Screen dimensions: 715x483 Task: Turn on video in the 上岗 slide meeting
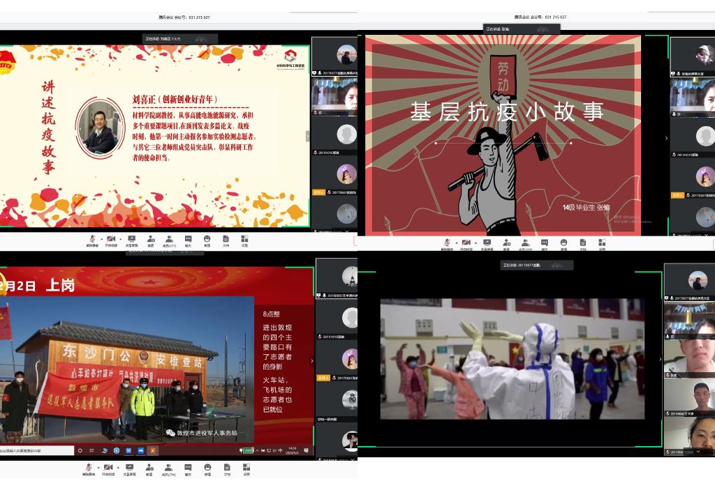(x=108, y=470)
